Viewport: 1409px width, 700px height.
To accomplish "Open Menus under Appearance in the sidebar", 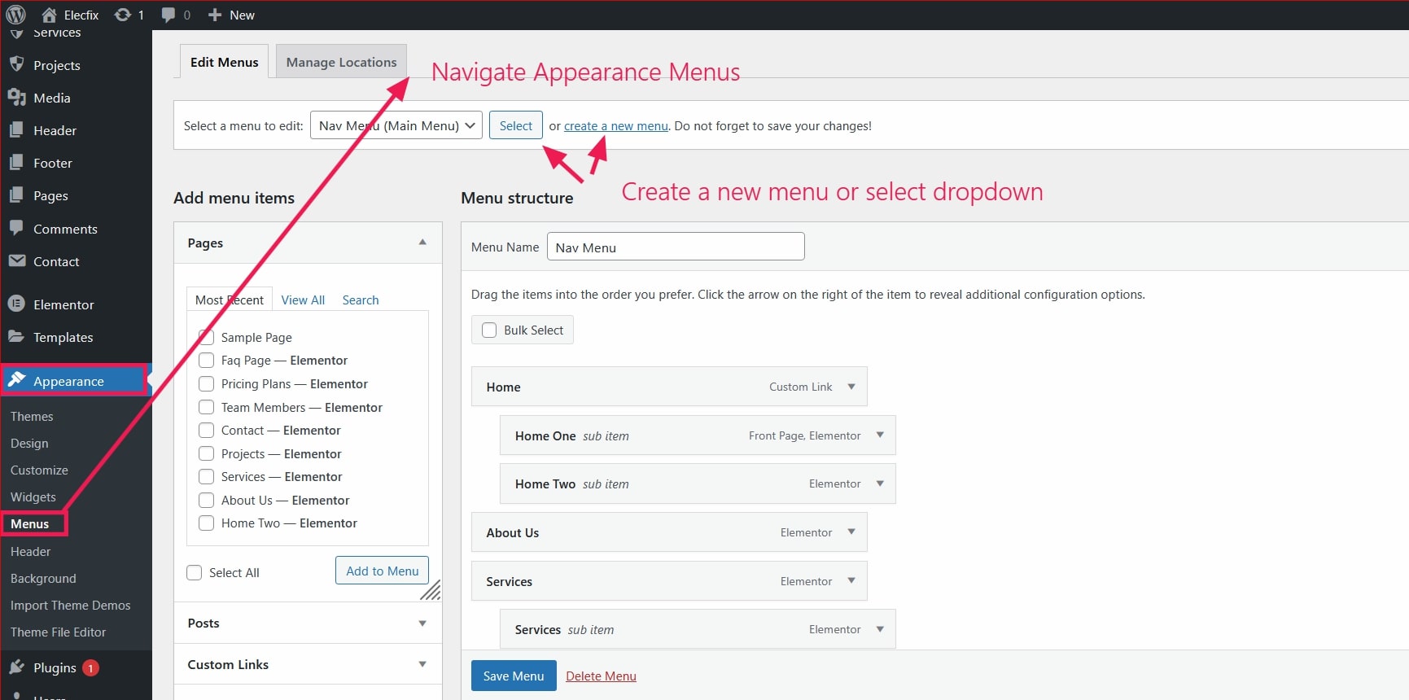I will pos(30,523).
